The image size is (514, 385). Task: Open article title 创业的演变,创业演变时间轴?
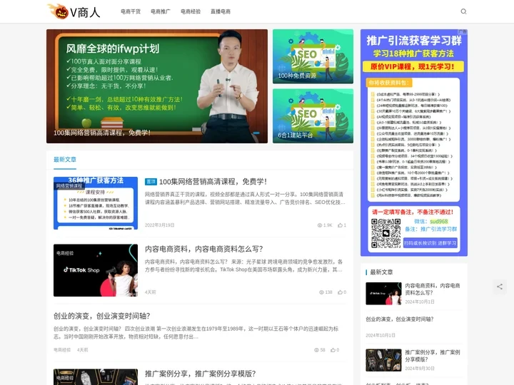click(102, 317)
